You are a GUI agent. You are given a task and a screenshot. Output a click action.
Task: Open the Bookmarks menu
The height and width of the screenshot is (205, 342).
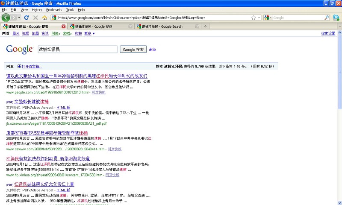point(54,9)
